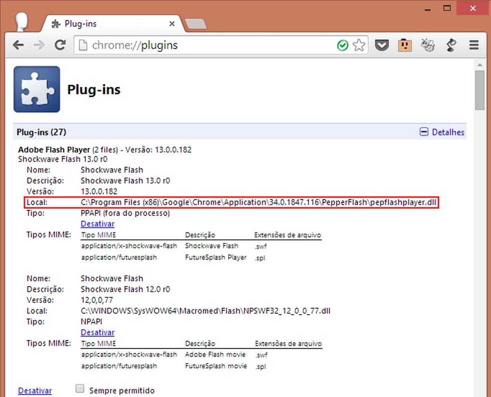Click the browser back arrow
The image size is (491, 397).
18,45
